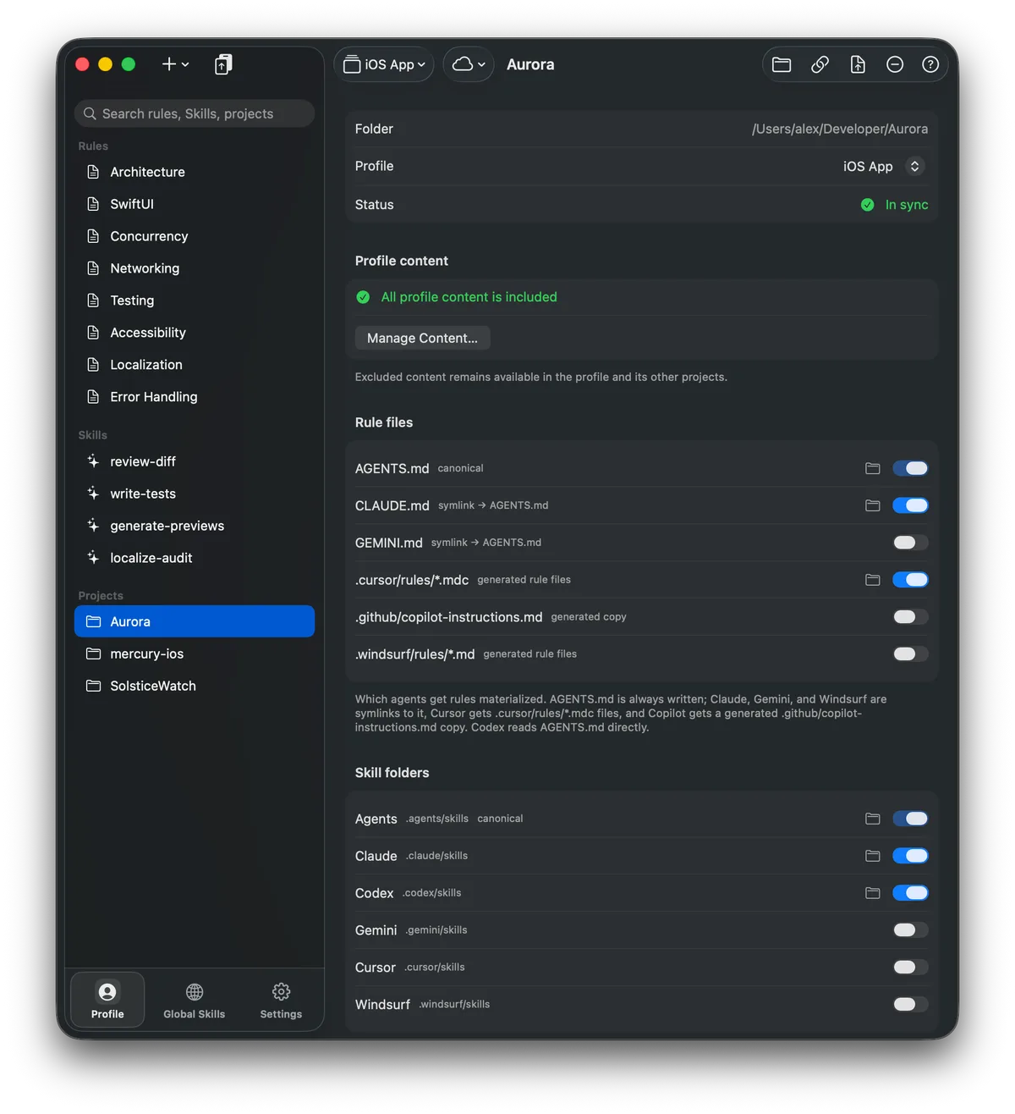Select the Testing rule
The width and height of the screenshot is (1015, 1114).
coord(195,301)
